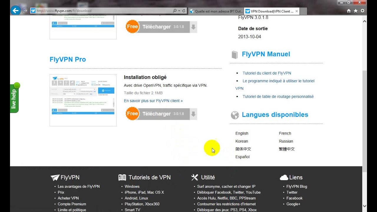
Task: Click the FlyVPN Pro download arrow icon
Action: [193, 114]
